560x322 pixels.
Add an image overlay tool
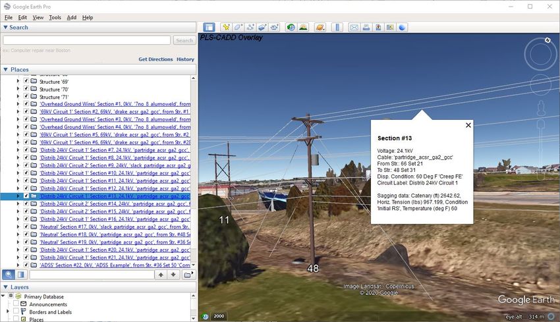[x=262, y=28]
